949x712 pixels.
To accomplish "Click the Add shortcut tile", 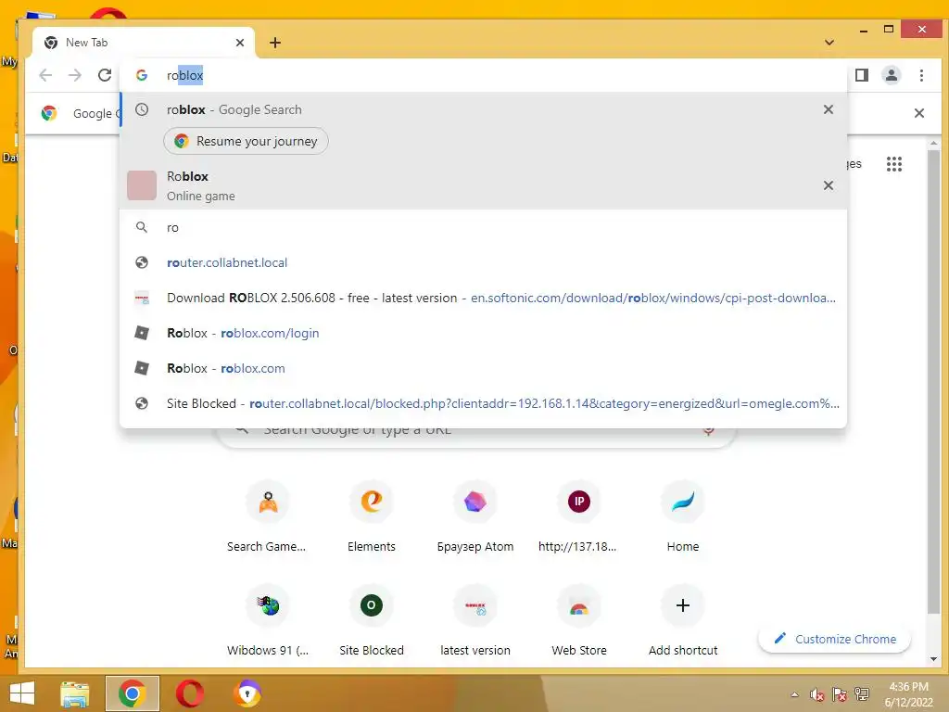I will tap(683, 620).
